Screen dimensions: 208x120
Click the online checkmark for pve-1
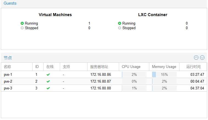click(48, 75)
